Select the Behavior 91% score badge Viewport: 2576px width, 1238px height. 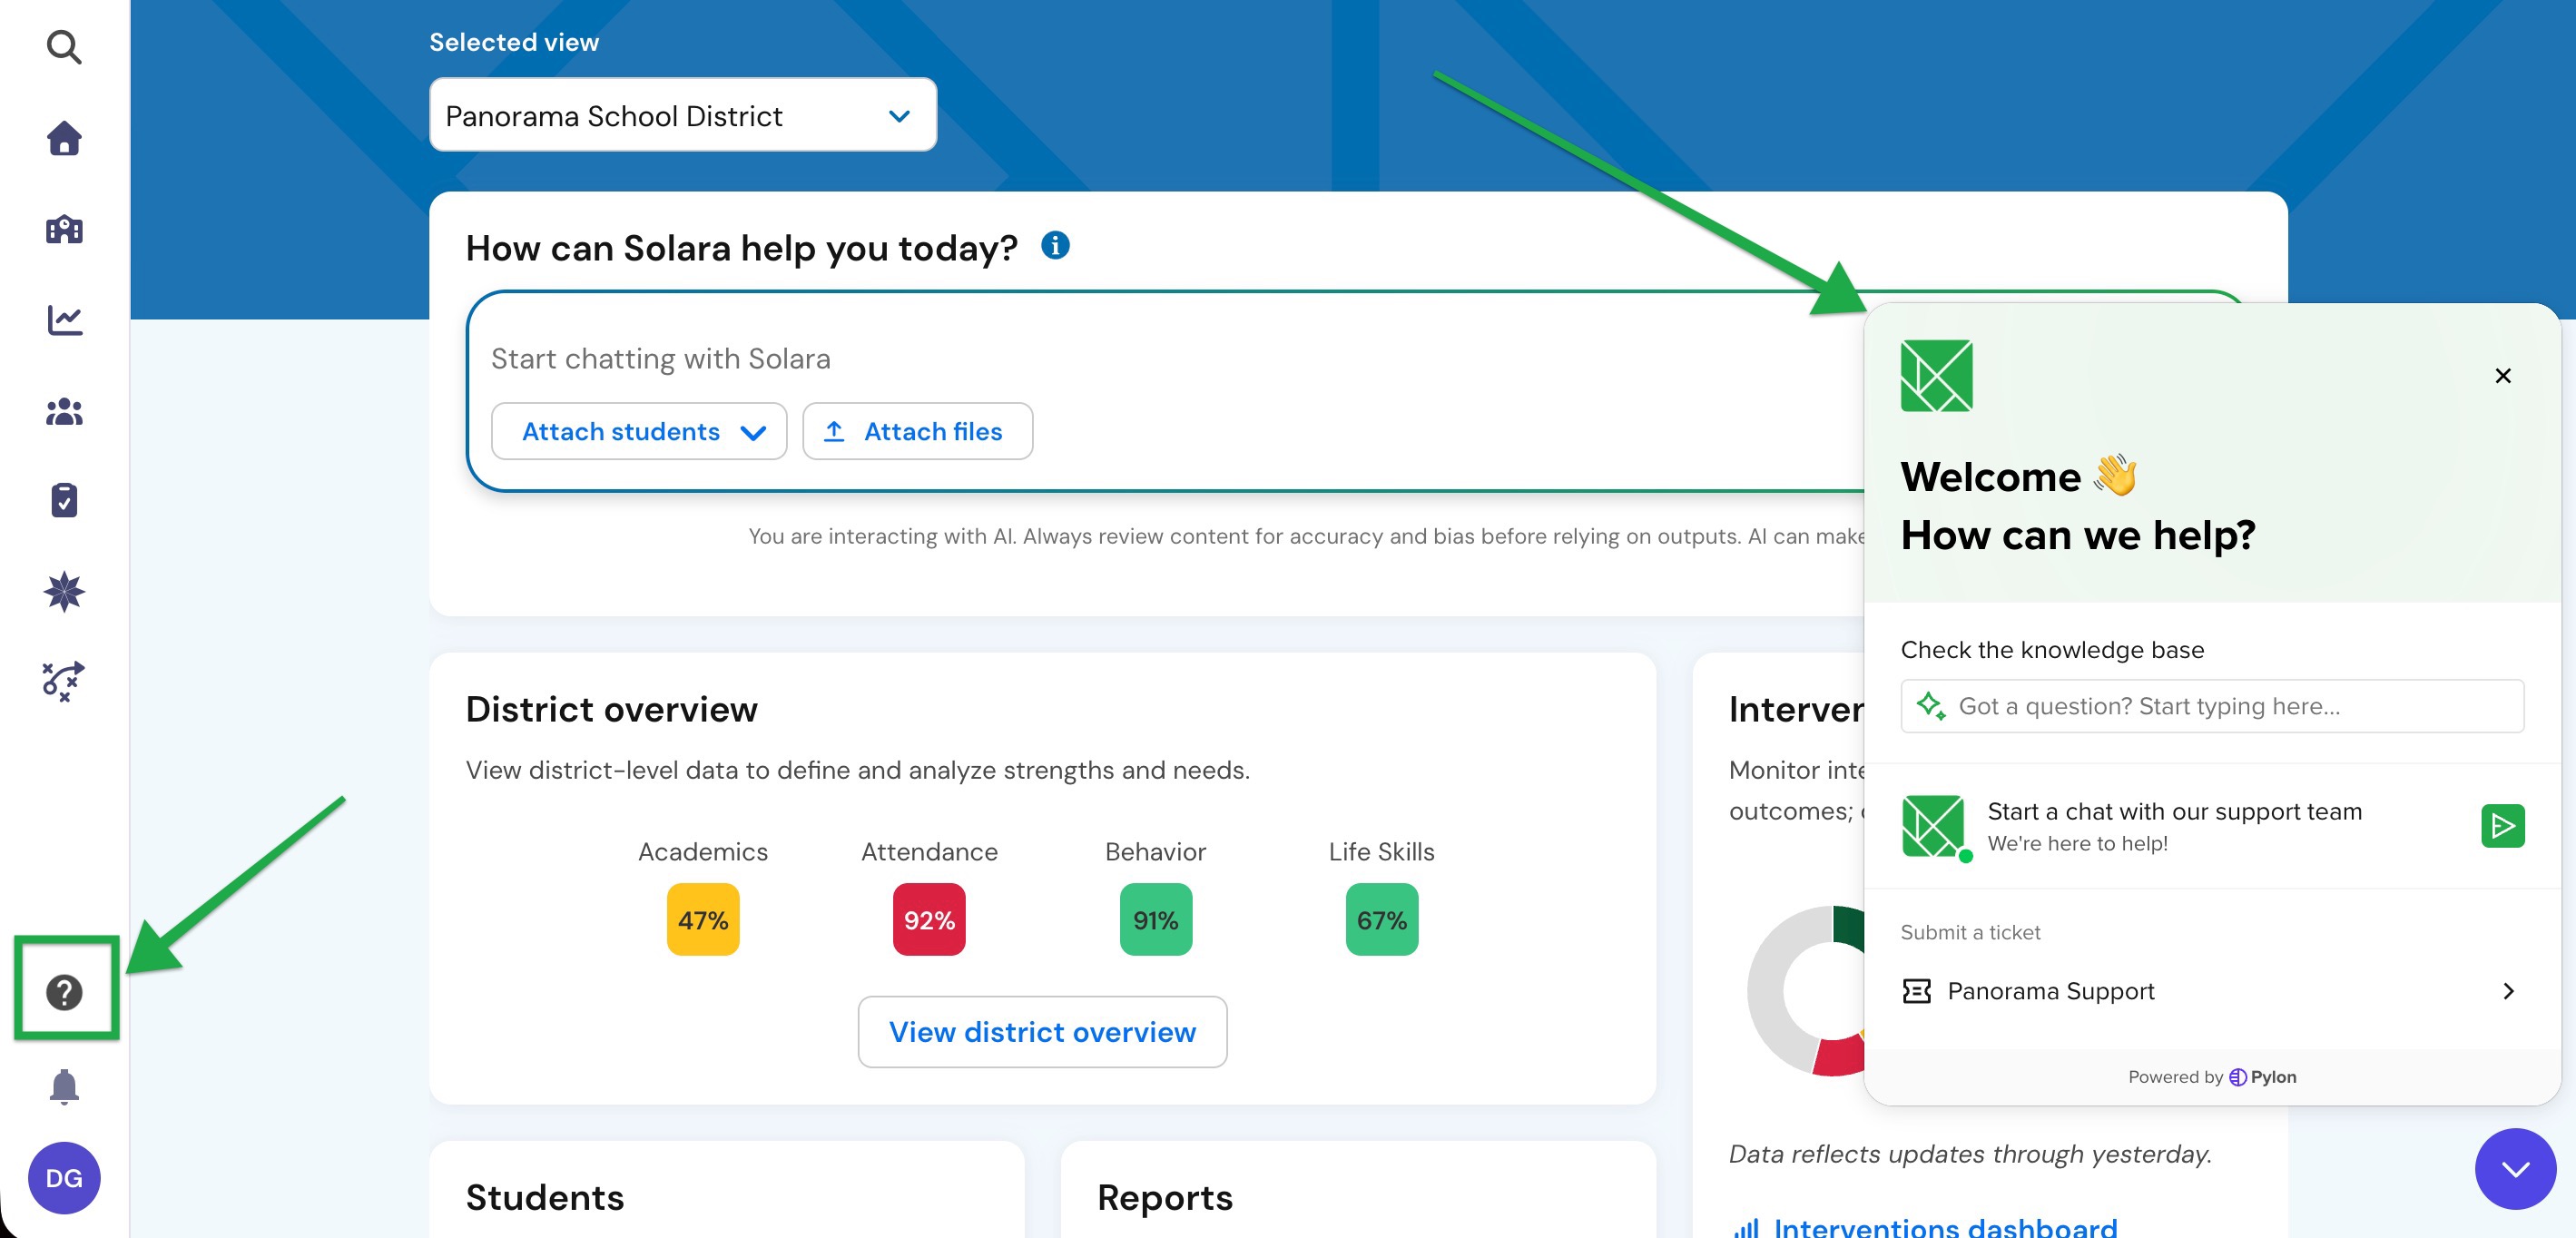pos(1155,919)
